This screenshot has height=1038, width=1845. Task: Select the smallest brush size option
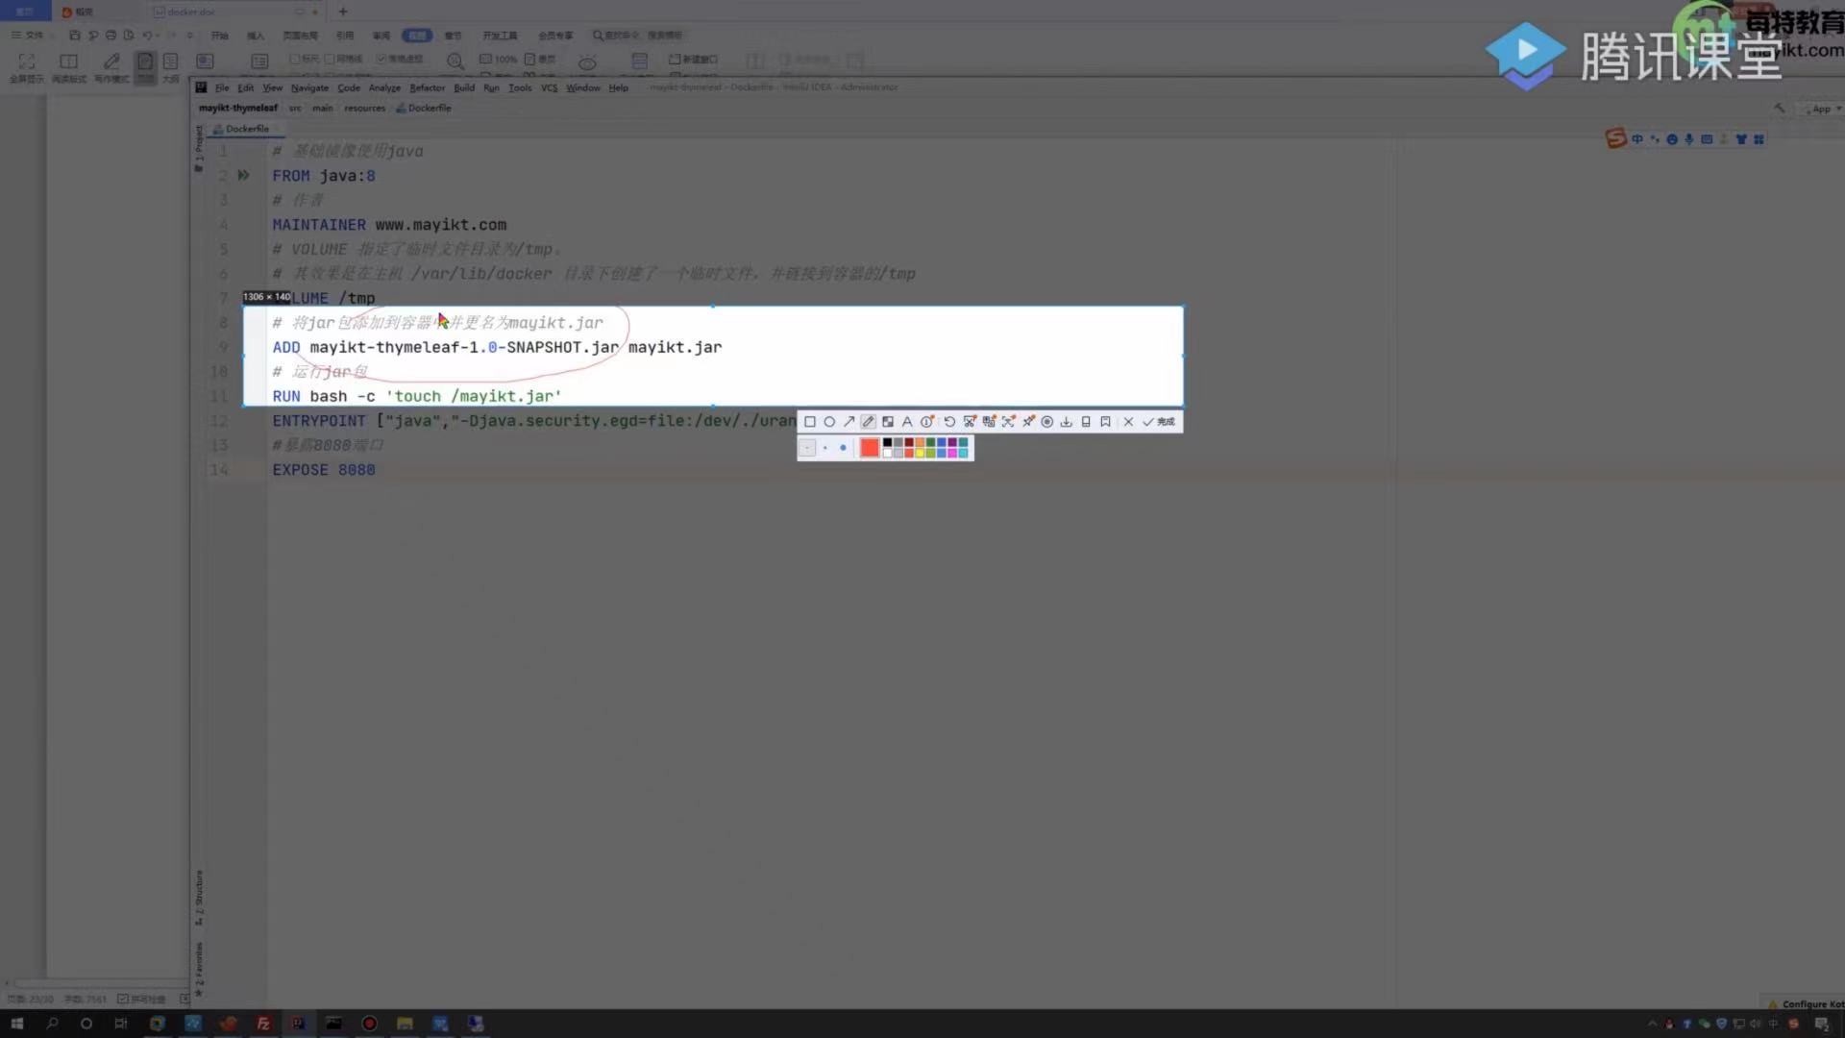click(x=807, y=448)
